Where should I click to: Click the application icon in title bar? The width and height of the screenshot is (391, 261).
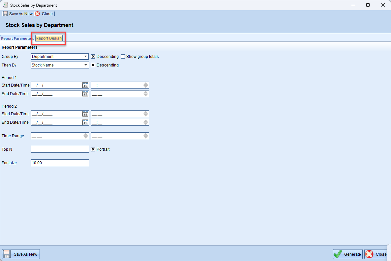5,5
